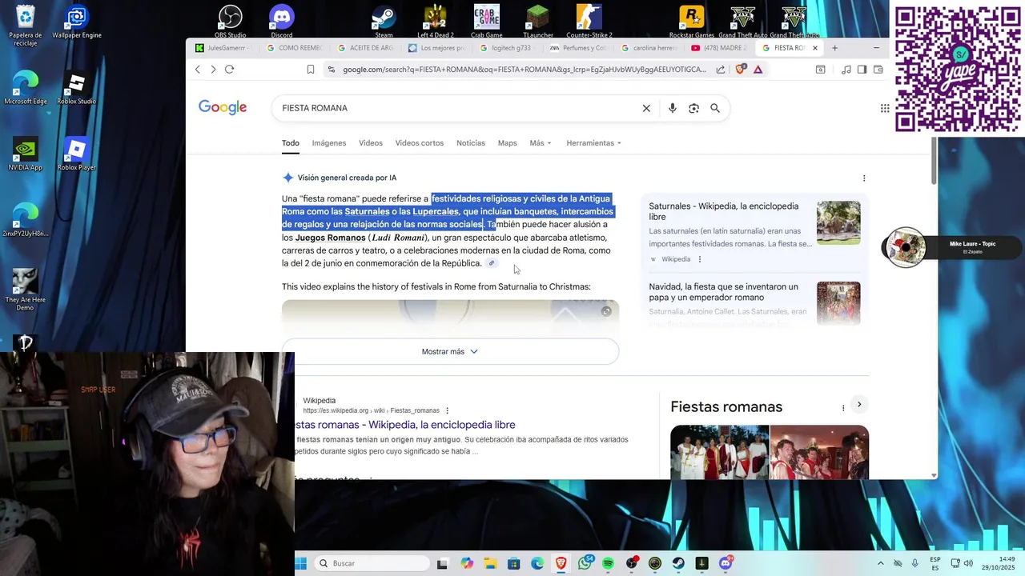Open Brave playlist music note icon
1025x576 pixels.
pos(846,70)
